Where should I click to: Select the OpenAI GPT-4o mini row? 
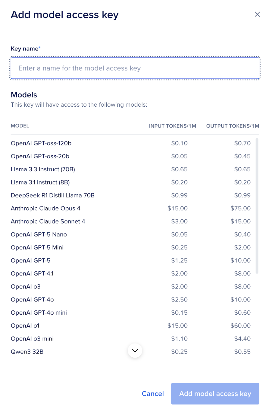39,313
